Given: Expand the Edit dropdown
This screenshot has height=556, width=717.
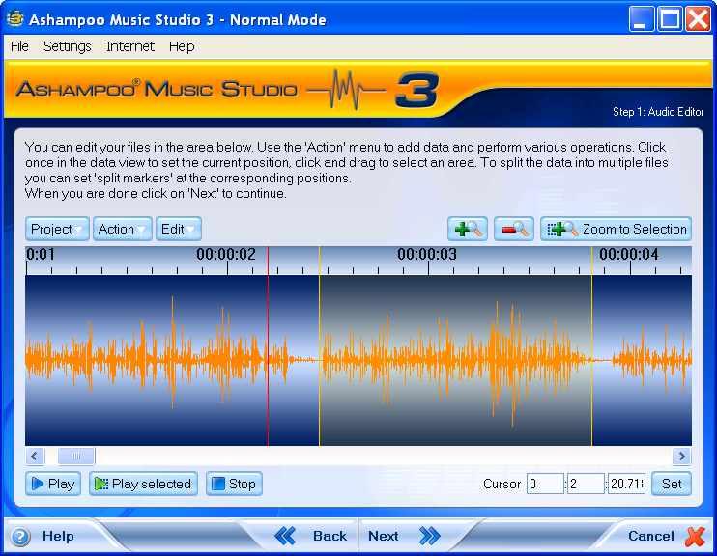Looking at the screenshot, I should pos(179,229).
